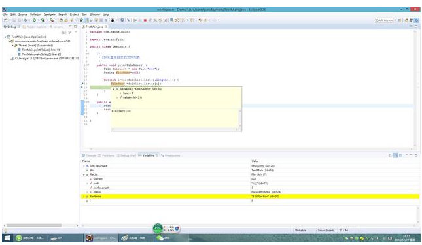Toggle the highlighted Mark Occurrences toolbar icon

(86, 20)
